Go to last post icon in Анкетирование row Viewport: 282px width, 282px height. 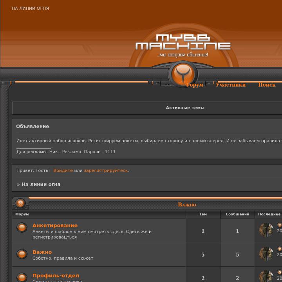point(280,225)
